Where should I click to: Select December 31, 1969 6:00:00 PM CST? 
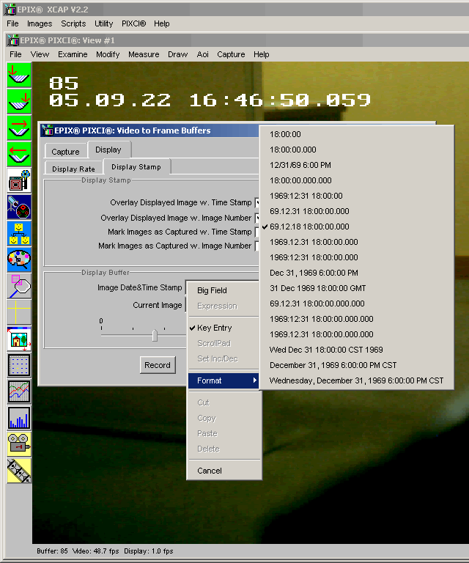click(357, 365)
